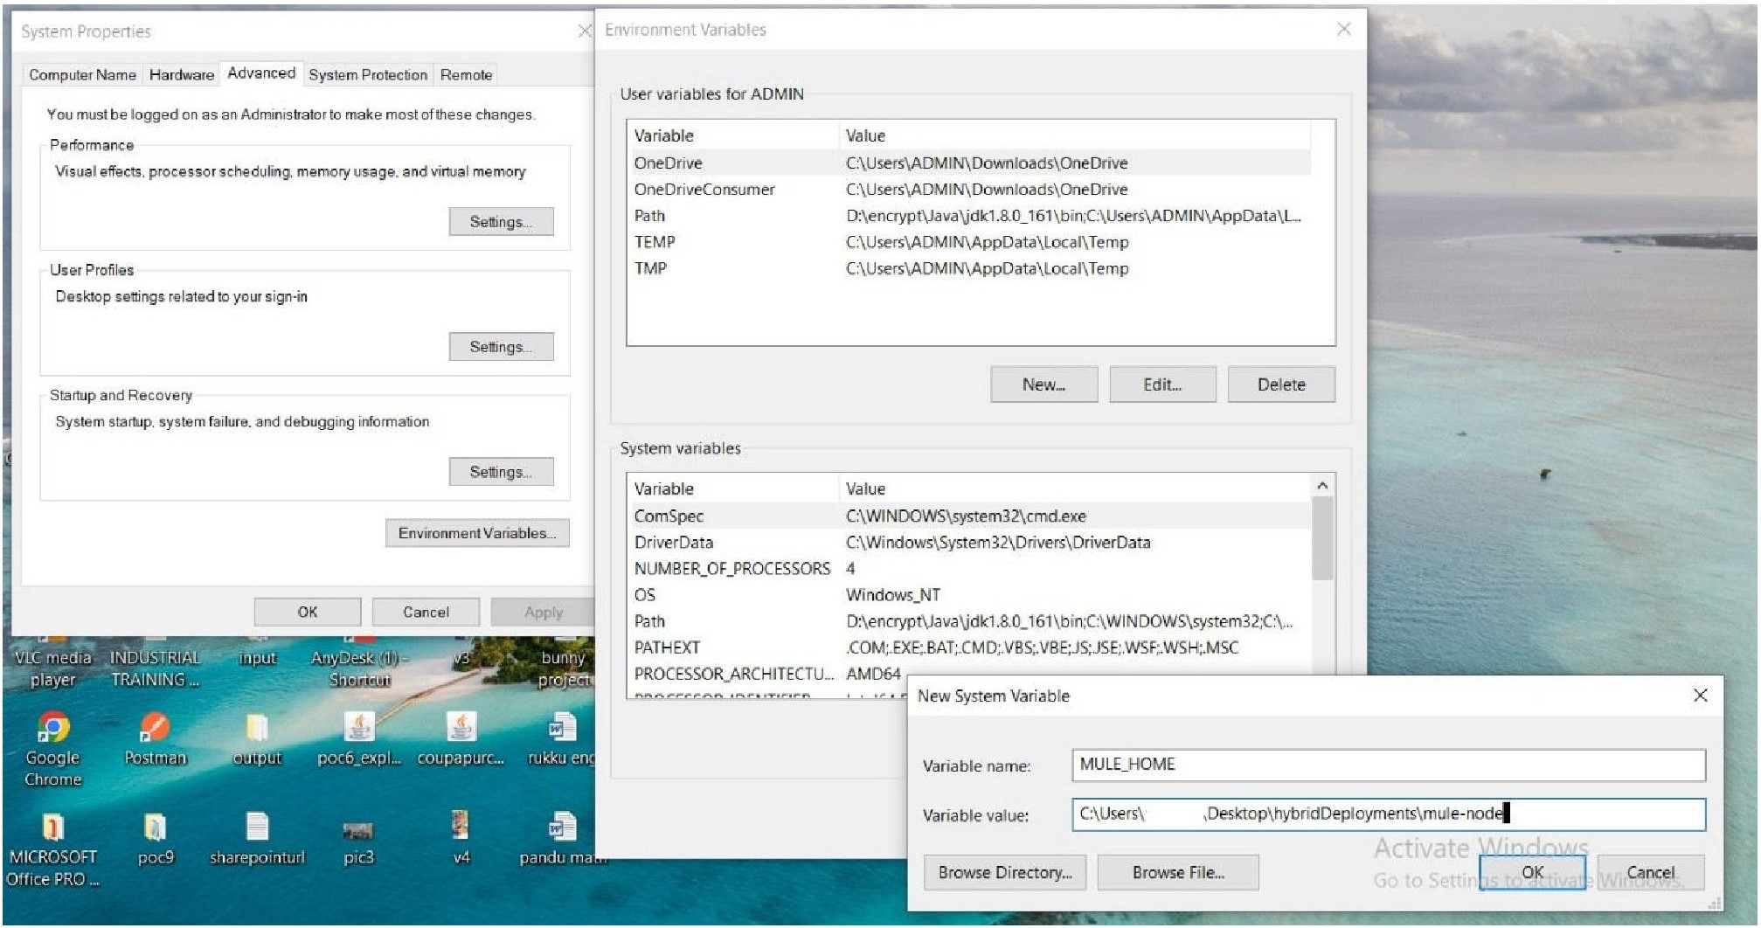Image resolution: width=1761 pixels, height=928 pixels.
Task: Open the Postman desktop shortcut
Action: coord(155,729)
